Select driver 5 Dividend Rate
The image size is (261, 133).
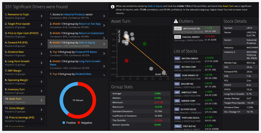coord(24,53)
